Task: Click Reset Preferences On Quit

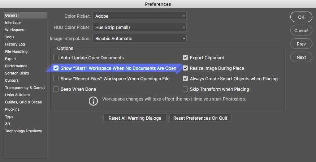Action: coord(200,118)
